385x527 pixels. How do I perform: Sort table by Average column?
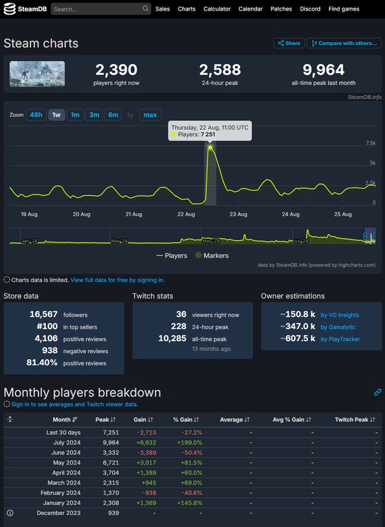click(x=235, y=419)
